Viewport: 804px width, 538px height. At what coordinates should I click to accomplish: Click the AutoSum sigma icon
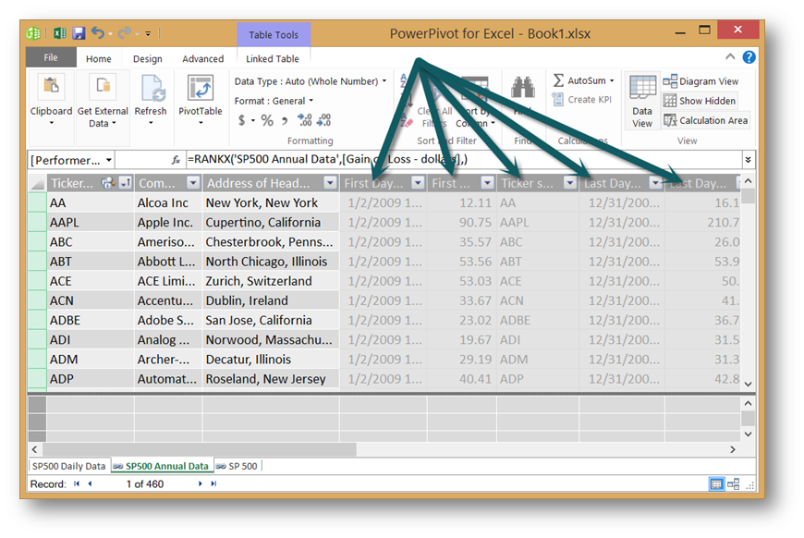558,80
